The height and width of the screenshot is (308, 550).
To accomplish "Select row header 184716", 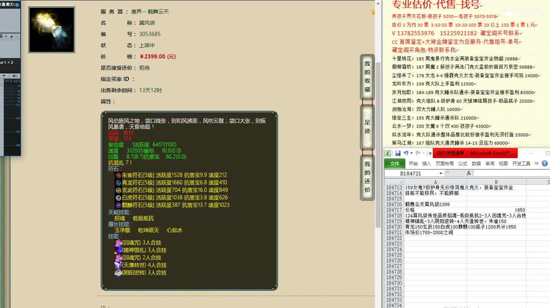I will [394, 205].
